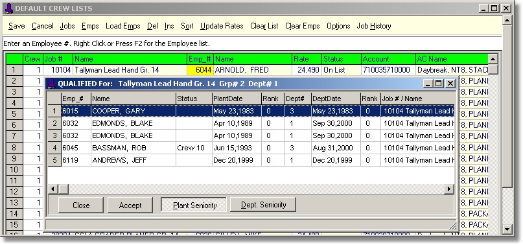The height and width of the screenshot is (245, 523).
Task: Open the Emps menu
Action: [90, 26]
